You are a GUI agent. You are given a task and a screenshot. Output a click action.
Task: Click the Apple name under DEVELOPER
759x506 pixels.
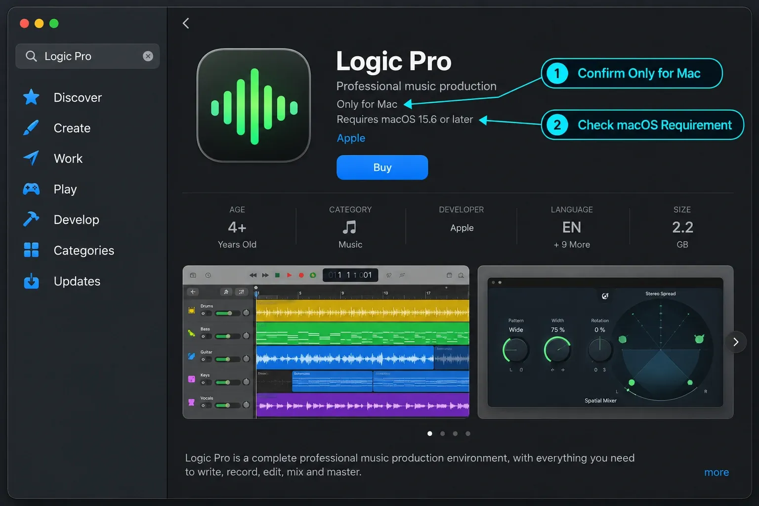click(462, 228)
